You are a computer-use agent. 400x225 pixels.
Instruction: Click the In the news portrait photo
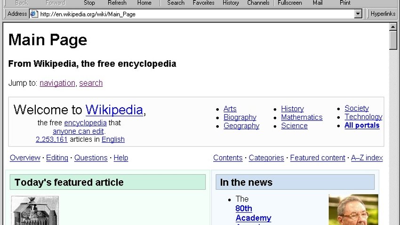pos(353,209)
